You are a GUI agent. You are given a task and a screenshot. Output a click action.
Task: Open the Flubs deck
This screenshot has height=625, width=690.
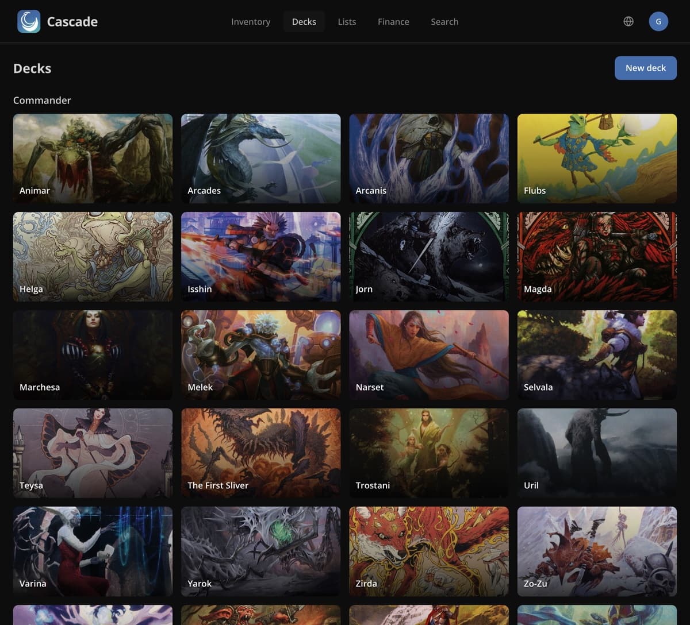point(597,158)
